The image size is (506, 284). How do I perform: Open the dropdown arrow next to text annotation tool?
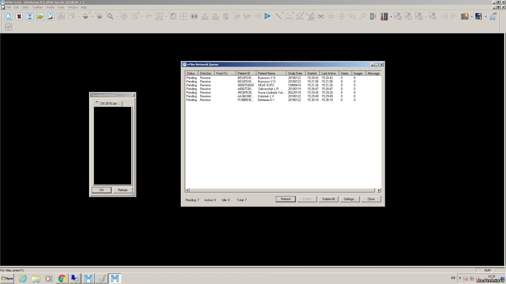coord(166,16)
